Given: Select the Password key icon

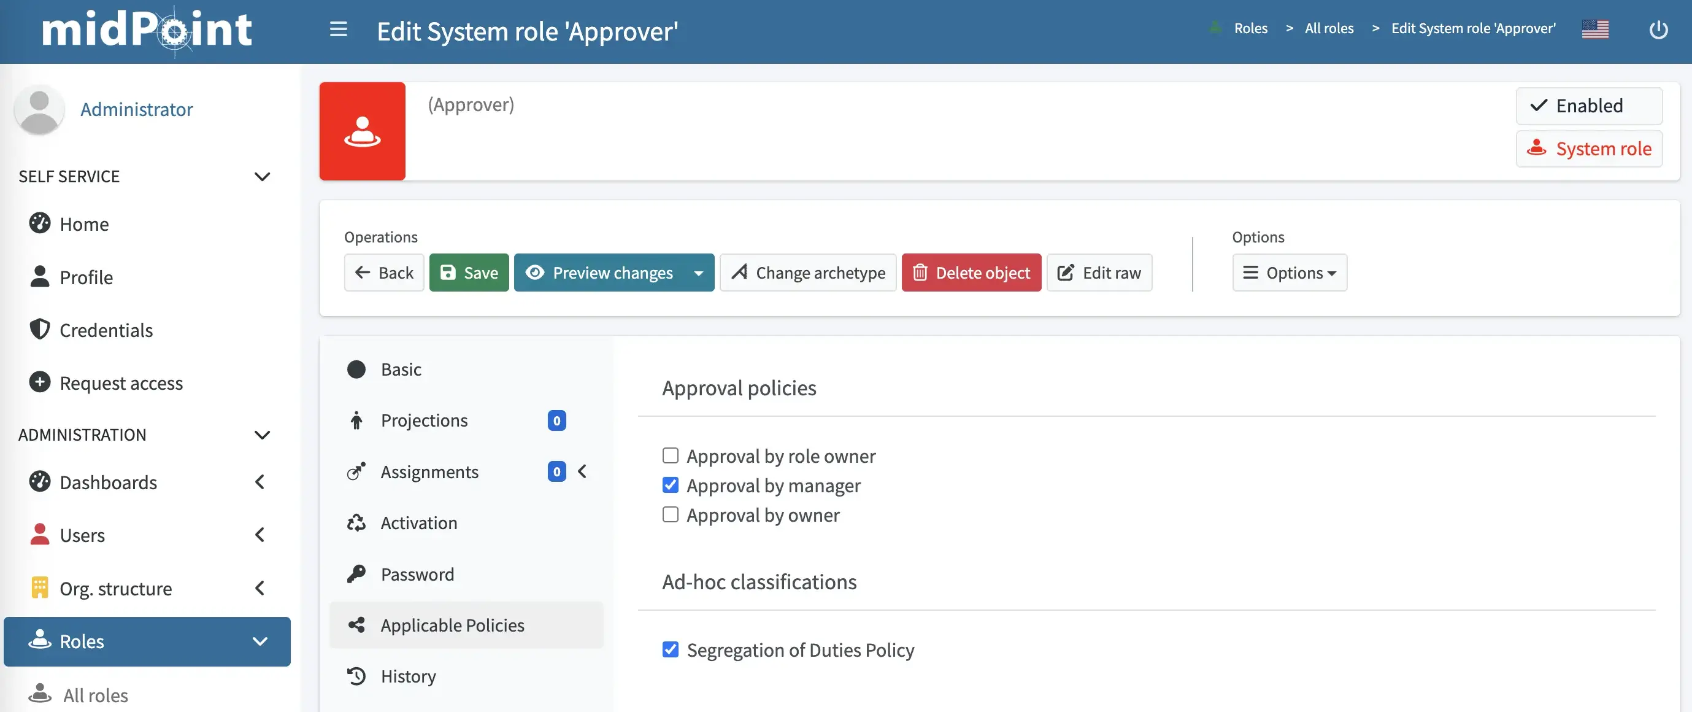Looking at the screenshot, I should pyautogui.click(x=356, y=574).
